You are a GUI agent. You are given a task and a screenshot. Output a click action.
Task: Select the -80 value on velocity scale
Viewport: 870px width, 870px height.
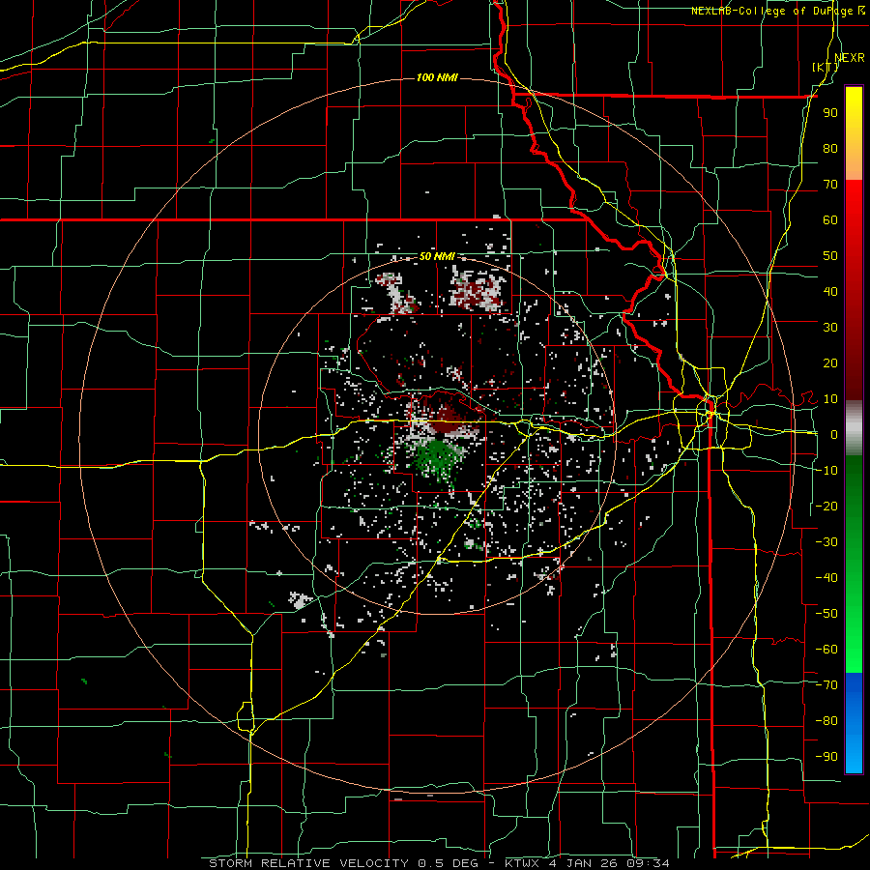826,721
